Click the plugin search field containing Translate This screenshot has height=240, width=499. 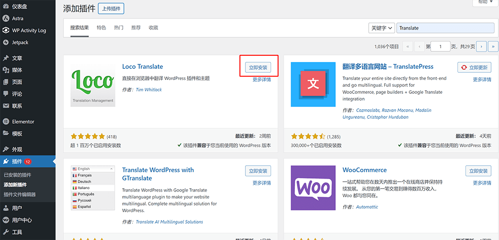(x=445, y=28)
